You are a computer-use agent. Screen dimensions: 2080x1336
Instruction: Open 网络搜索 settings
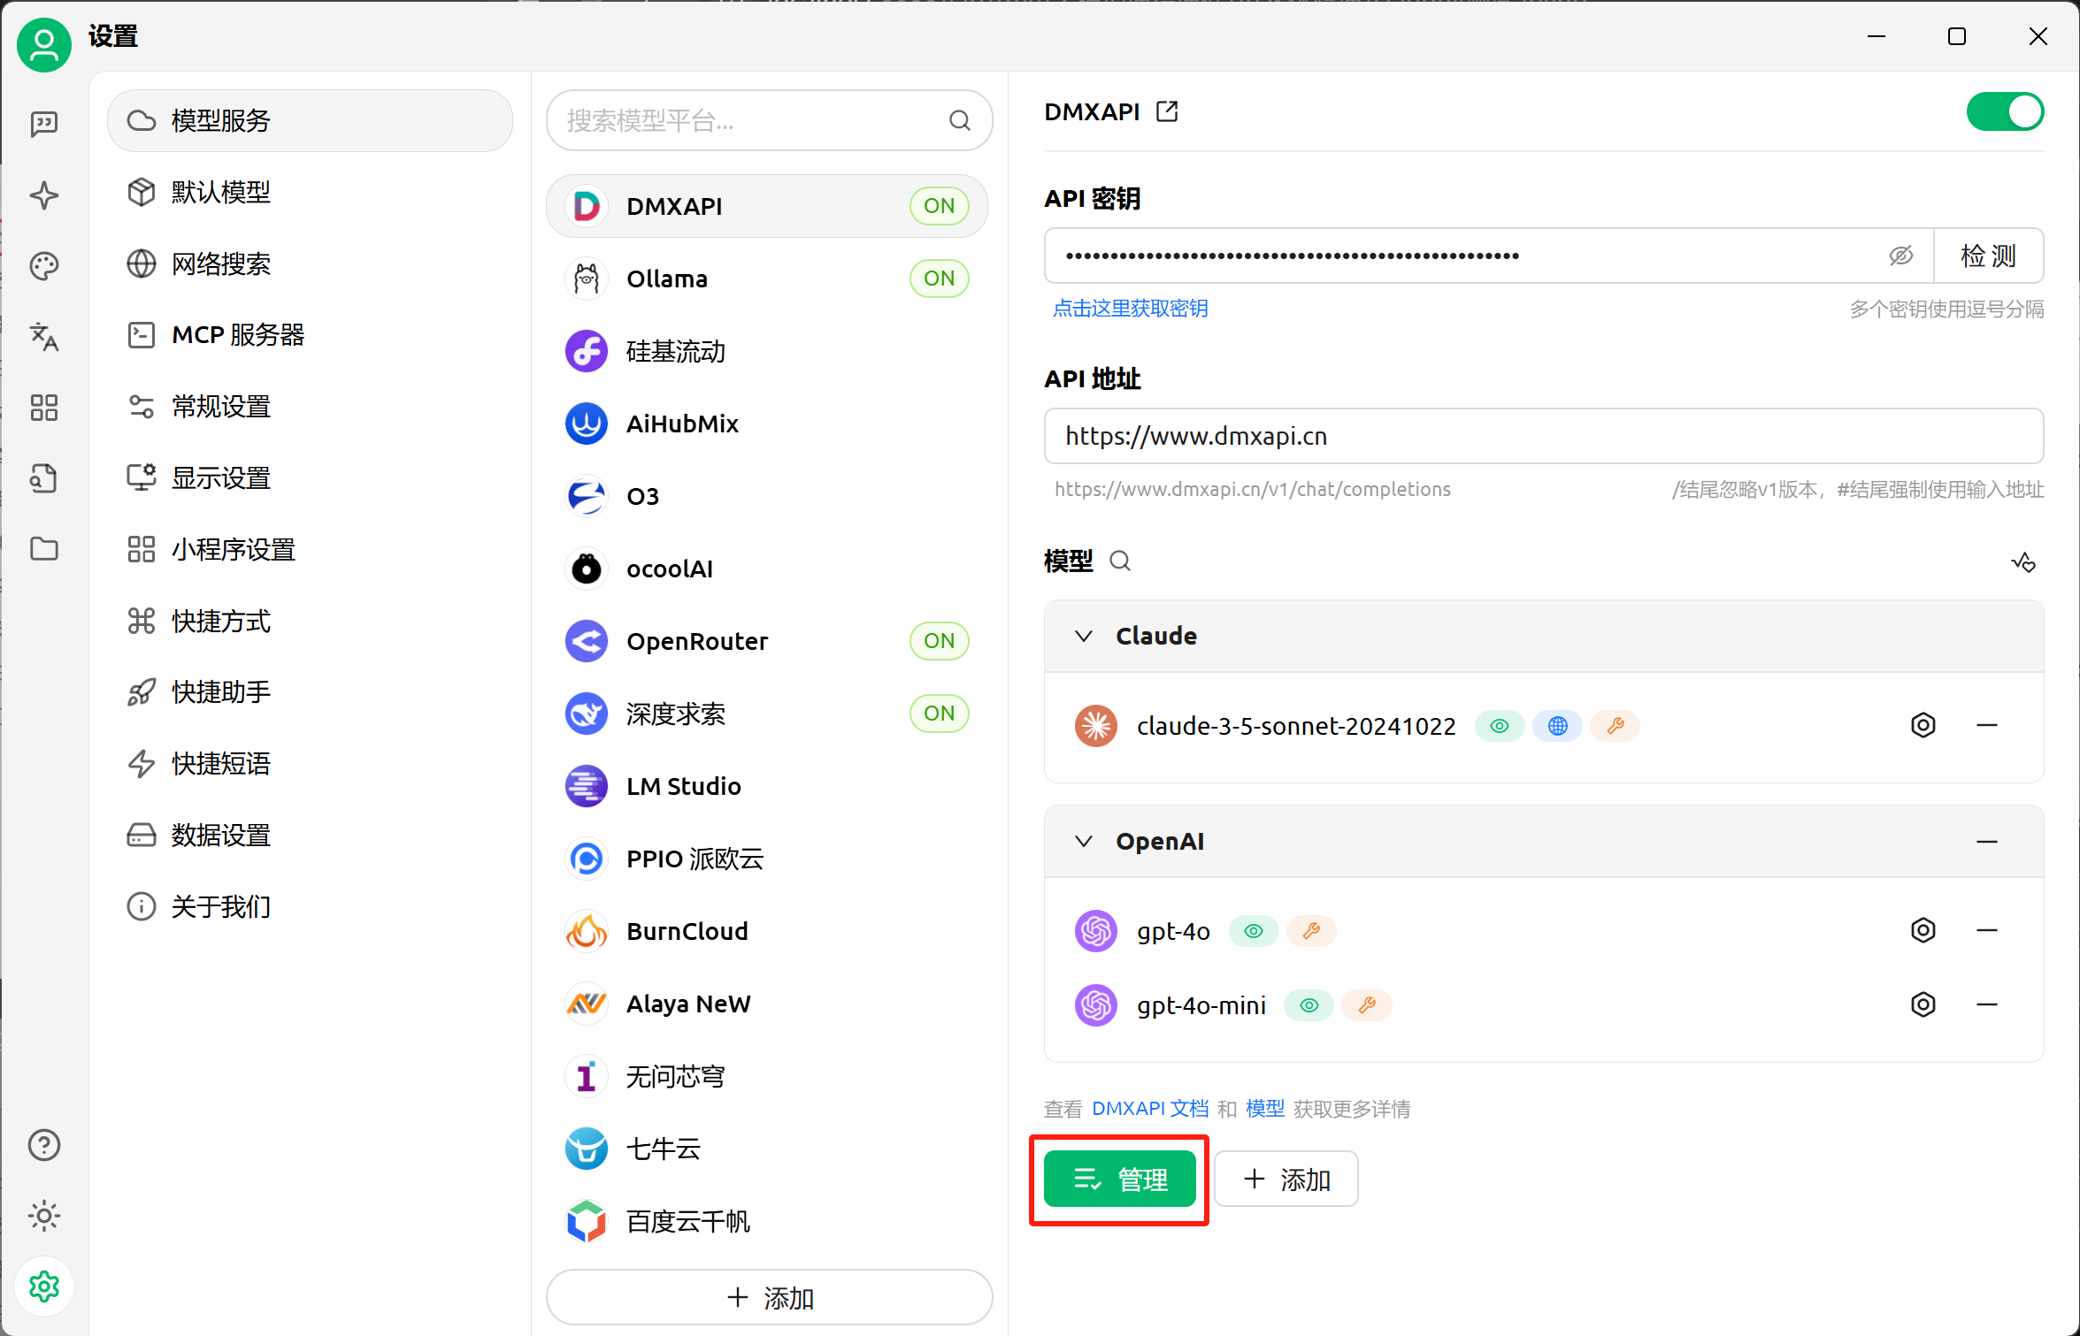pyautogui.click(x=310, y=263)
